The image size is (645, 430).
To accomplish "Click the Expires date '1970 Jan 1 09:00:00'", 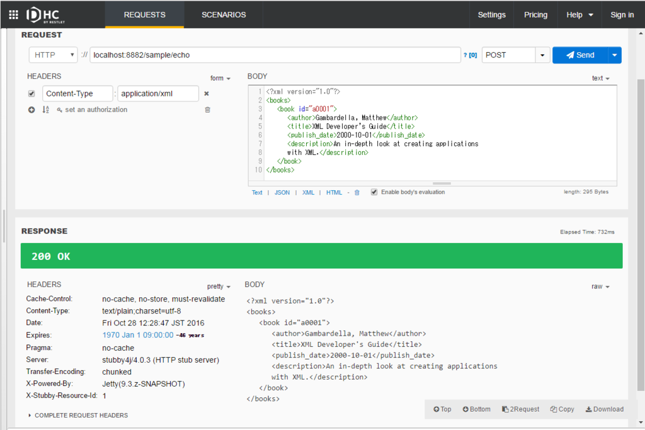I will click(138, 335).
